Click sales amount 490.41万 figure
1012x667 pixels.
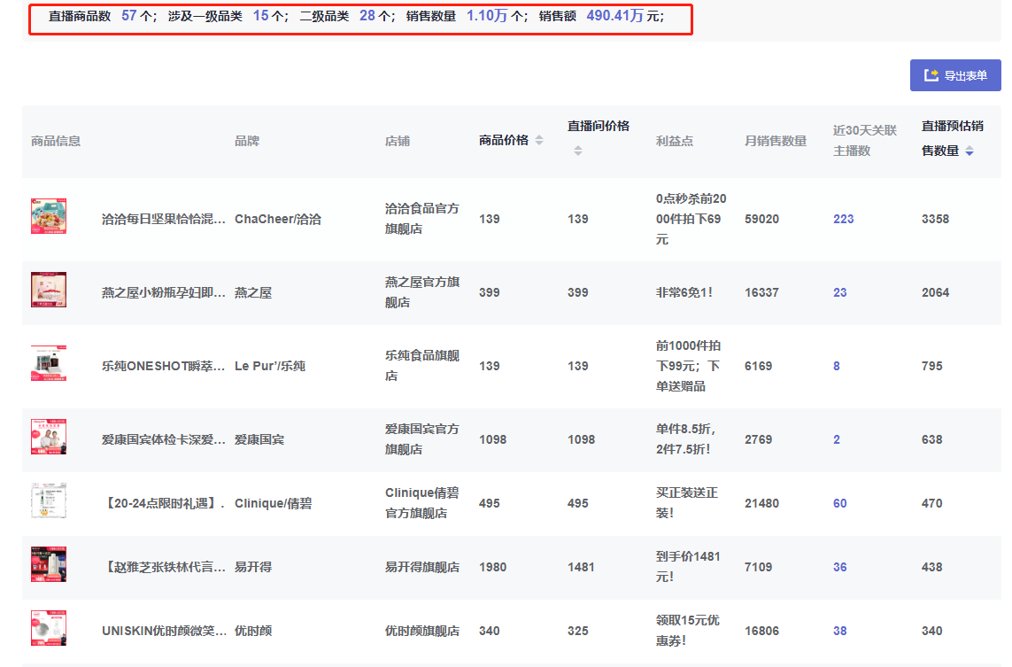[614, 15]
